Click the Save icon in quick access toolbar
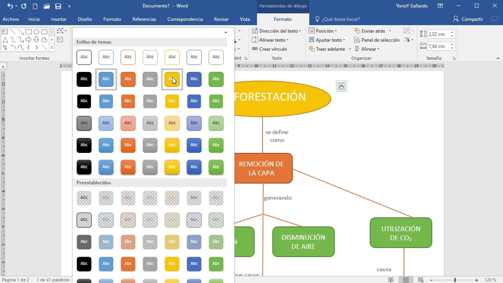Viewport: 503px width, 283px height. point(58,6)
